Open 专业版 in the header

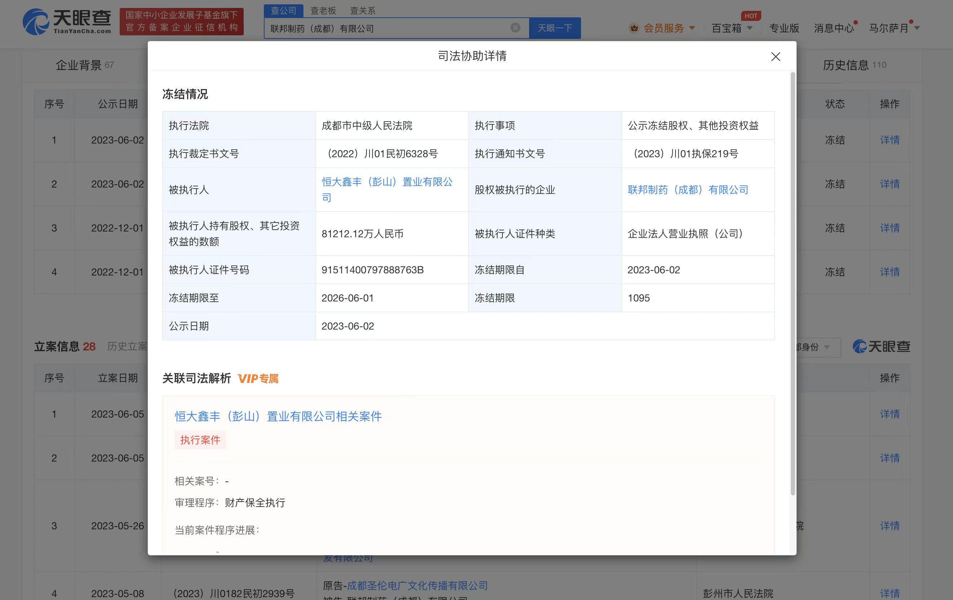[x=784, y=28]
